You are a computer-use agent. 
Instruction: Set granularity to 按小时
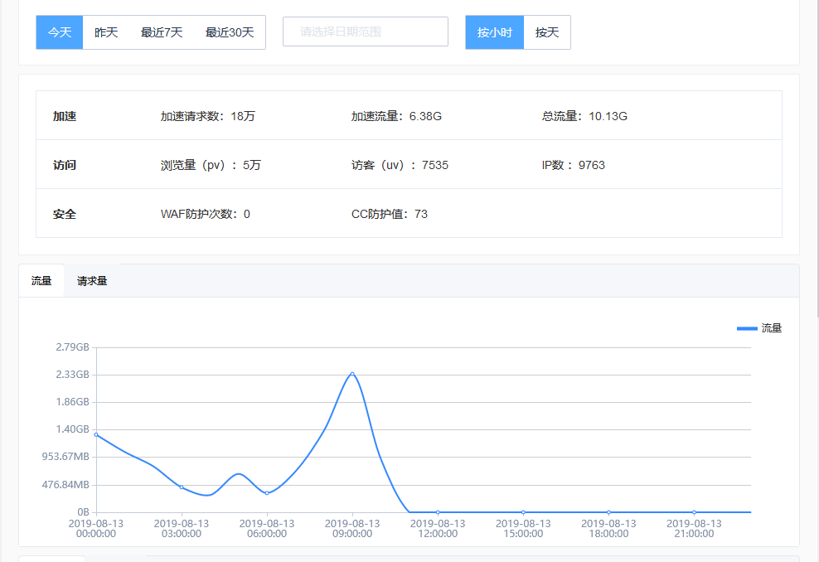pyautogui.click(x=495, y=32)
